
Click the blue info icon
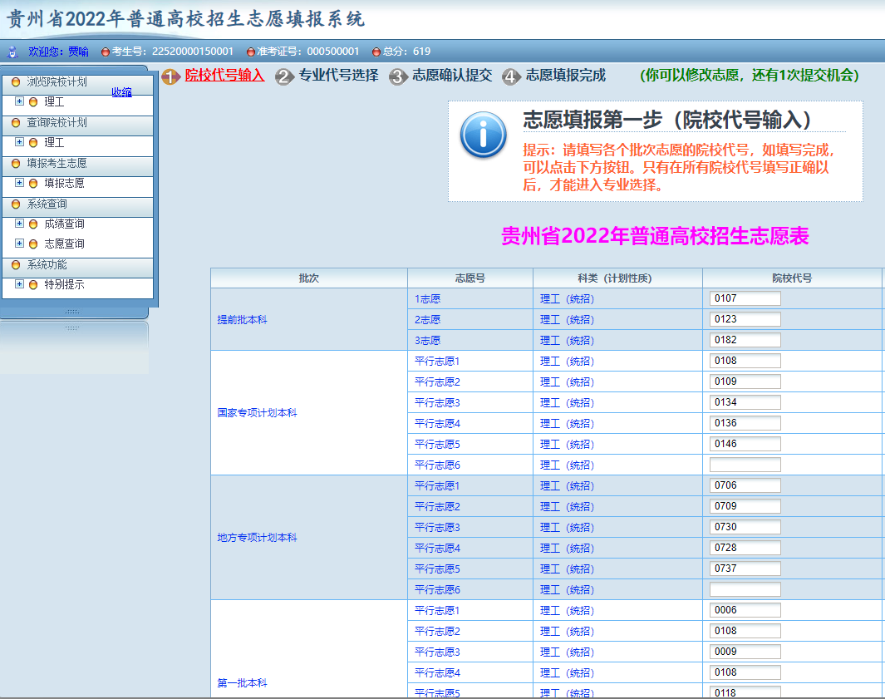pos(483,135)
